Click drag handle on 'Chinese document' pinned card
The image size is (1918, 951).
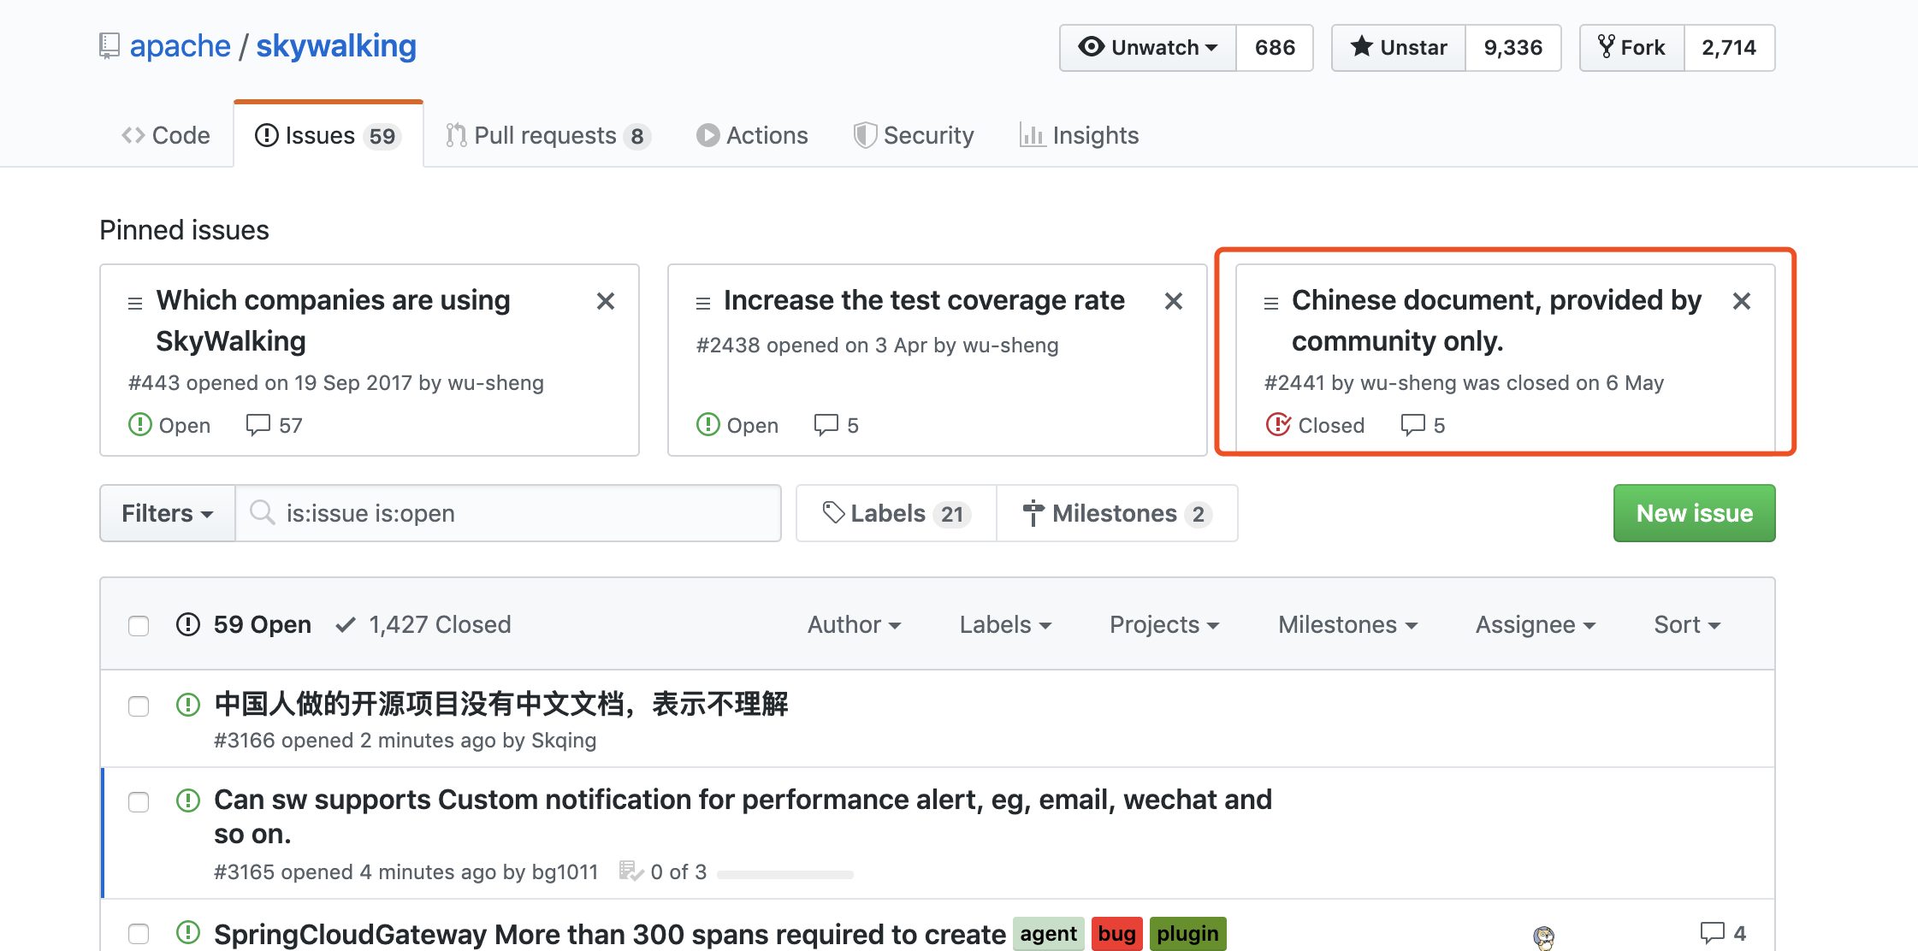1271,303
